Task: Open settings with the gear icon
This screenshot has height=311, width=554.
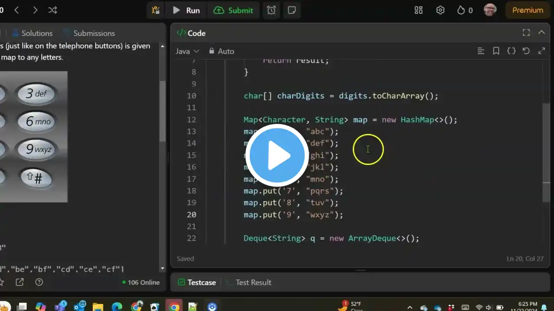Action: pos(440,10)
